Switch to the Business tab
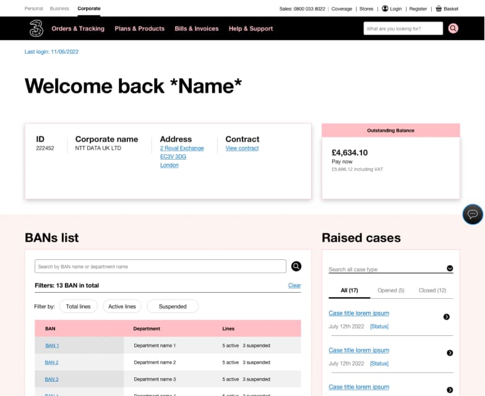Viewport: 485px width, 396px height. coord(59,9)
